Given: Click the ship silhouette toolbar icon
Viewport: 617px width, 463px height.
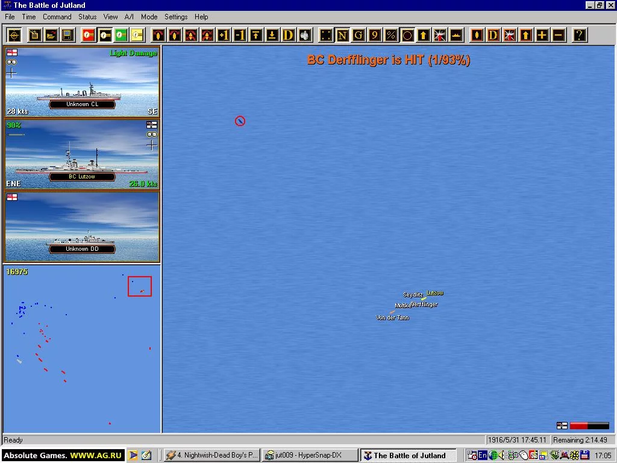Looking at the screenshot, I should click(456, 36).
